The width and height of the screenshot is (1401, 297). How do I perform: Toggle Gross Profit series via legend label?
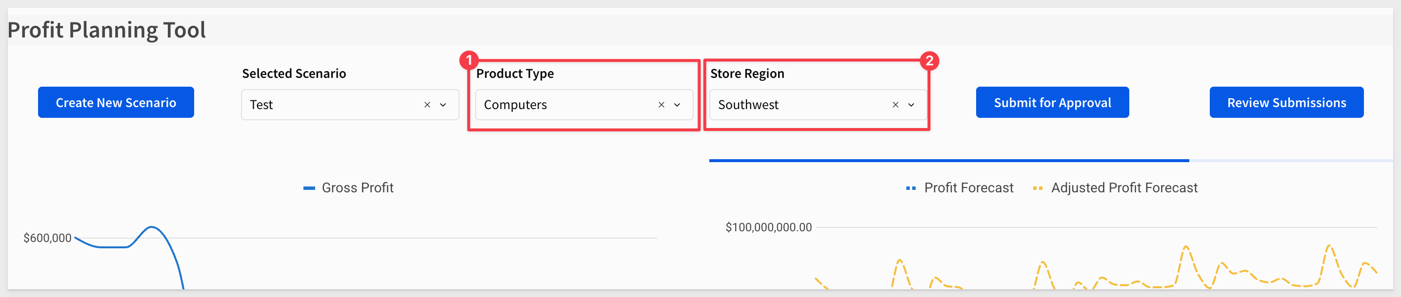click(x=357, y=188)
